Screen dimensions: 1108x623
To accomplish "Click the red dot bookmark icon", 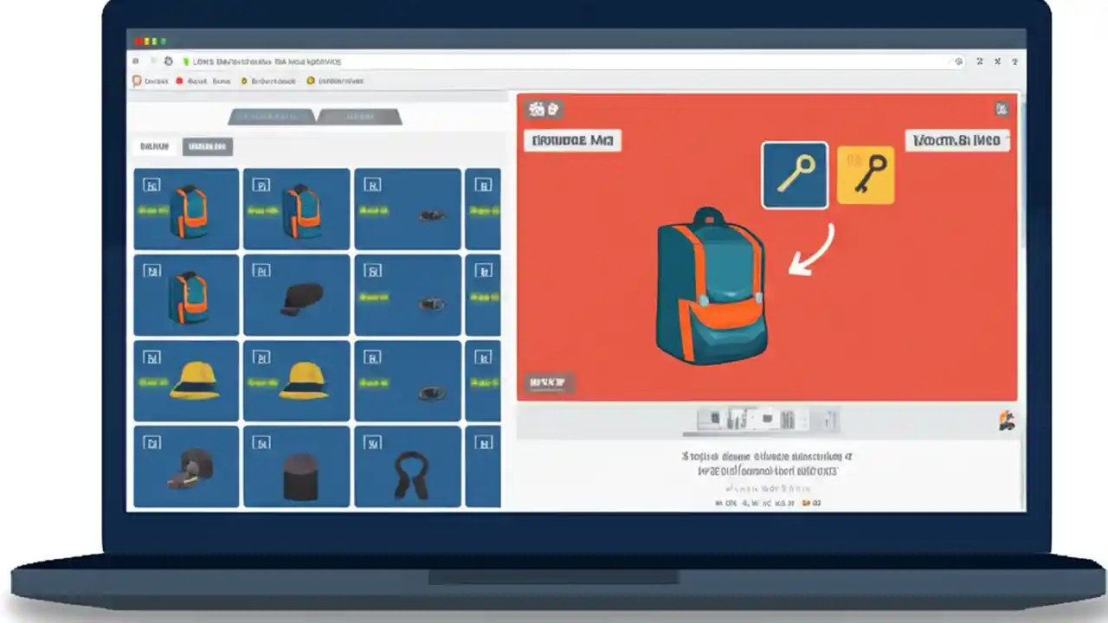I will click(180, 80).
